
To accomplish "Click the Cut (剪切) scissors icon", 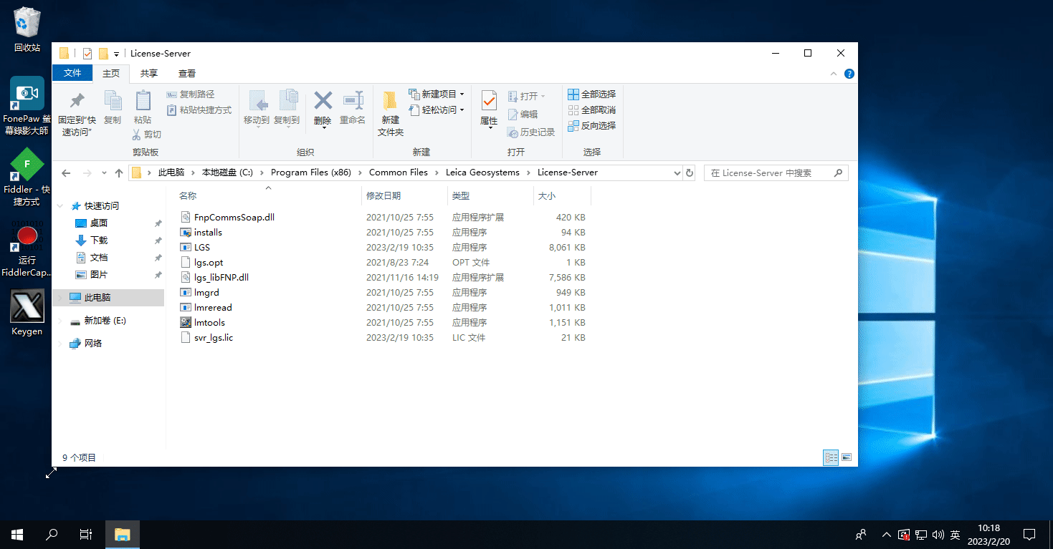I will click(x=136, y=135).
